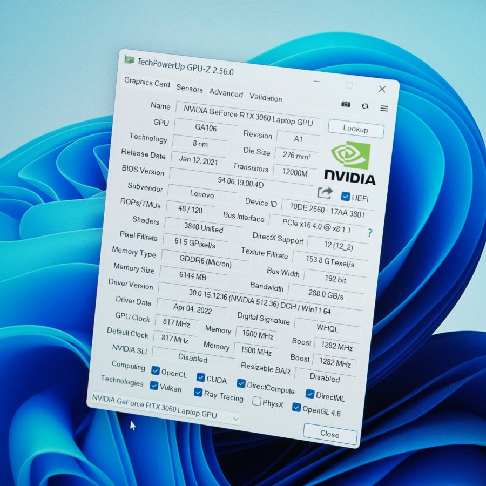Screen dimensions: 486x486
Task: Click the Transistors value 12000M
Action: 295,172
